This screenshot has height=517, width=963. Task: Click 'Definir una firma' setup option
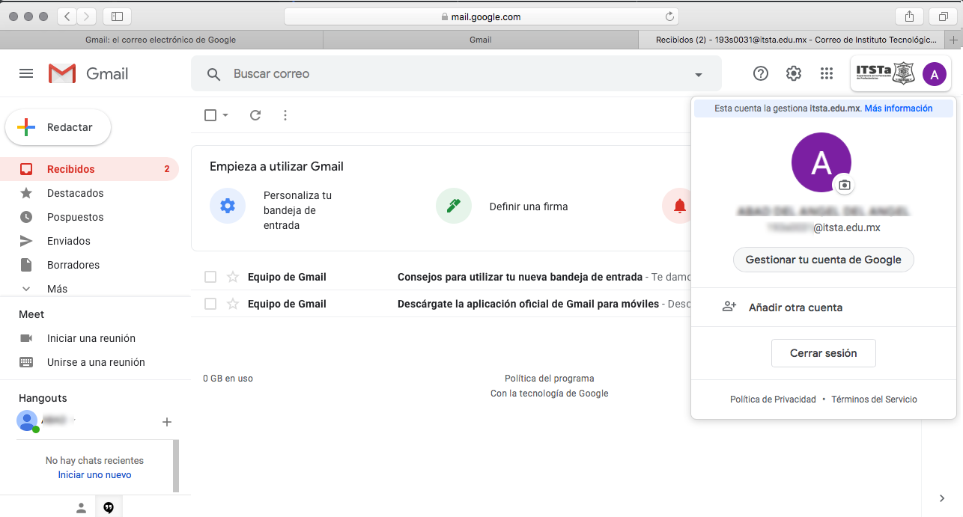529,207
